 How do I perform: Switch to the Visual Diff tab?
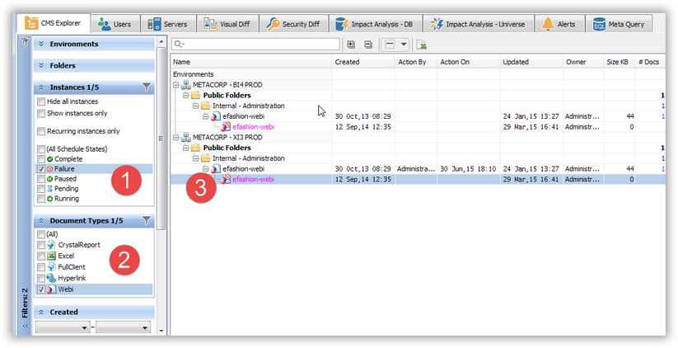[227, 24]
